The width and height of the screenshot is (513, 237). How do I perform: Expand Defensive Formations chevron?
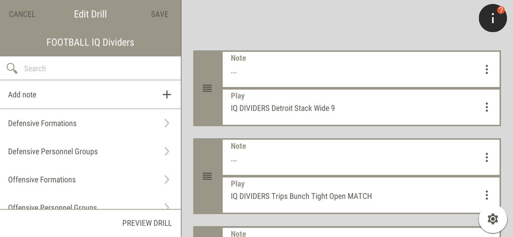pyautogui.click(x=167, y=123)
